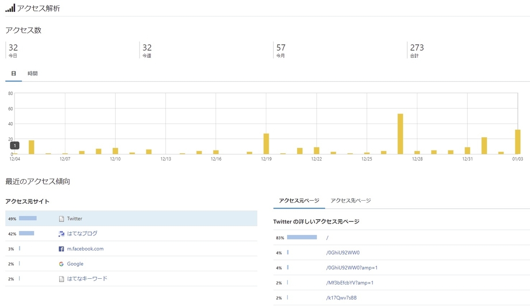530x307 pixels.
Task: Click the 12/31 axis label
Action: coord(467,159)
